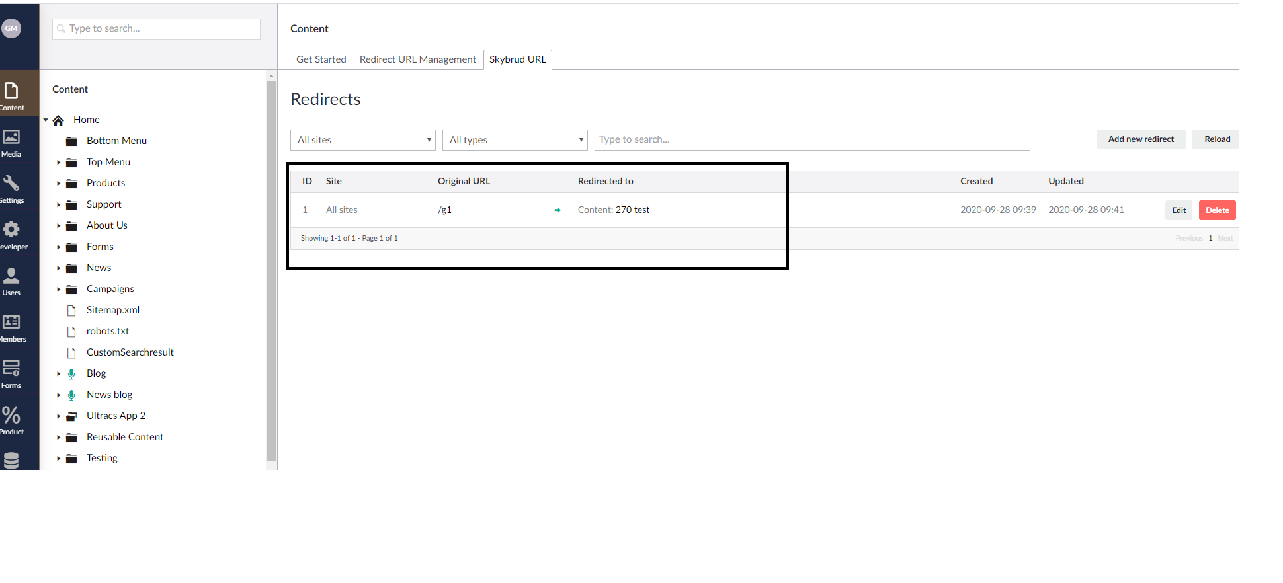
Task: Delete the /g1 redirect
Action: 1217,210
